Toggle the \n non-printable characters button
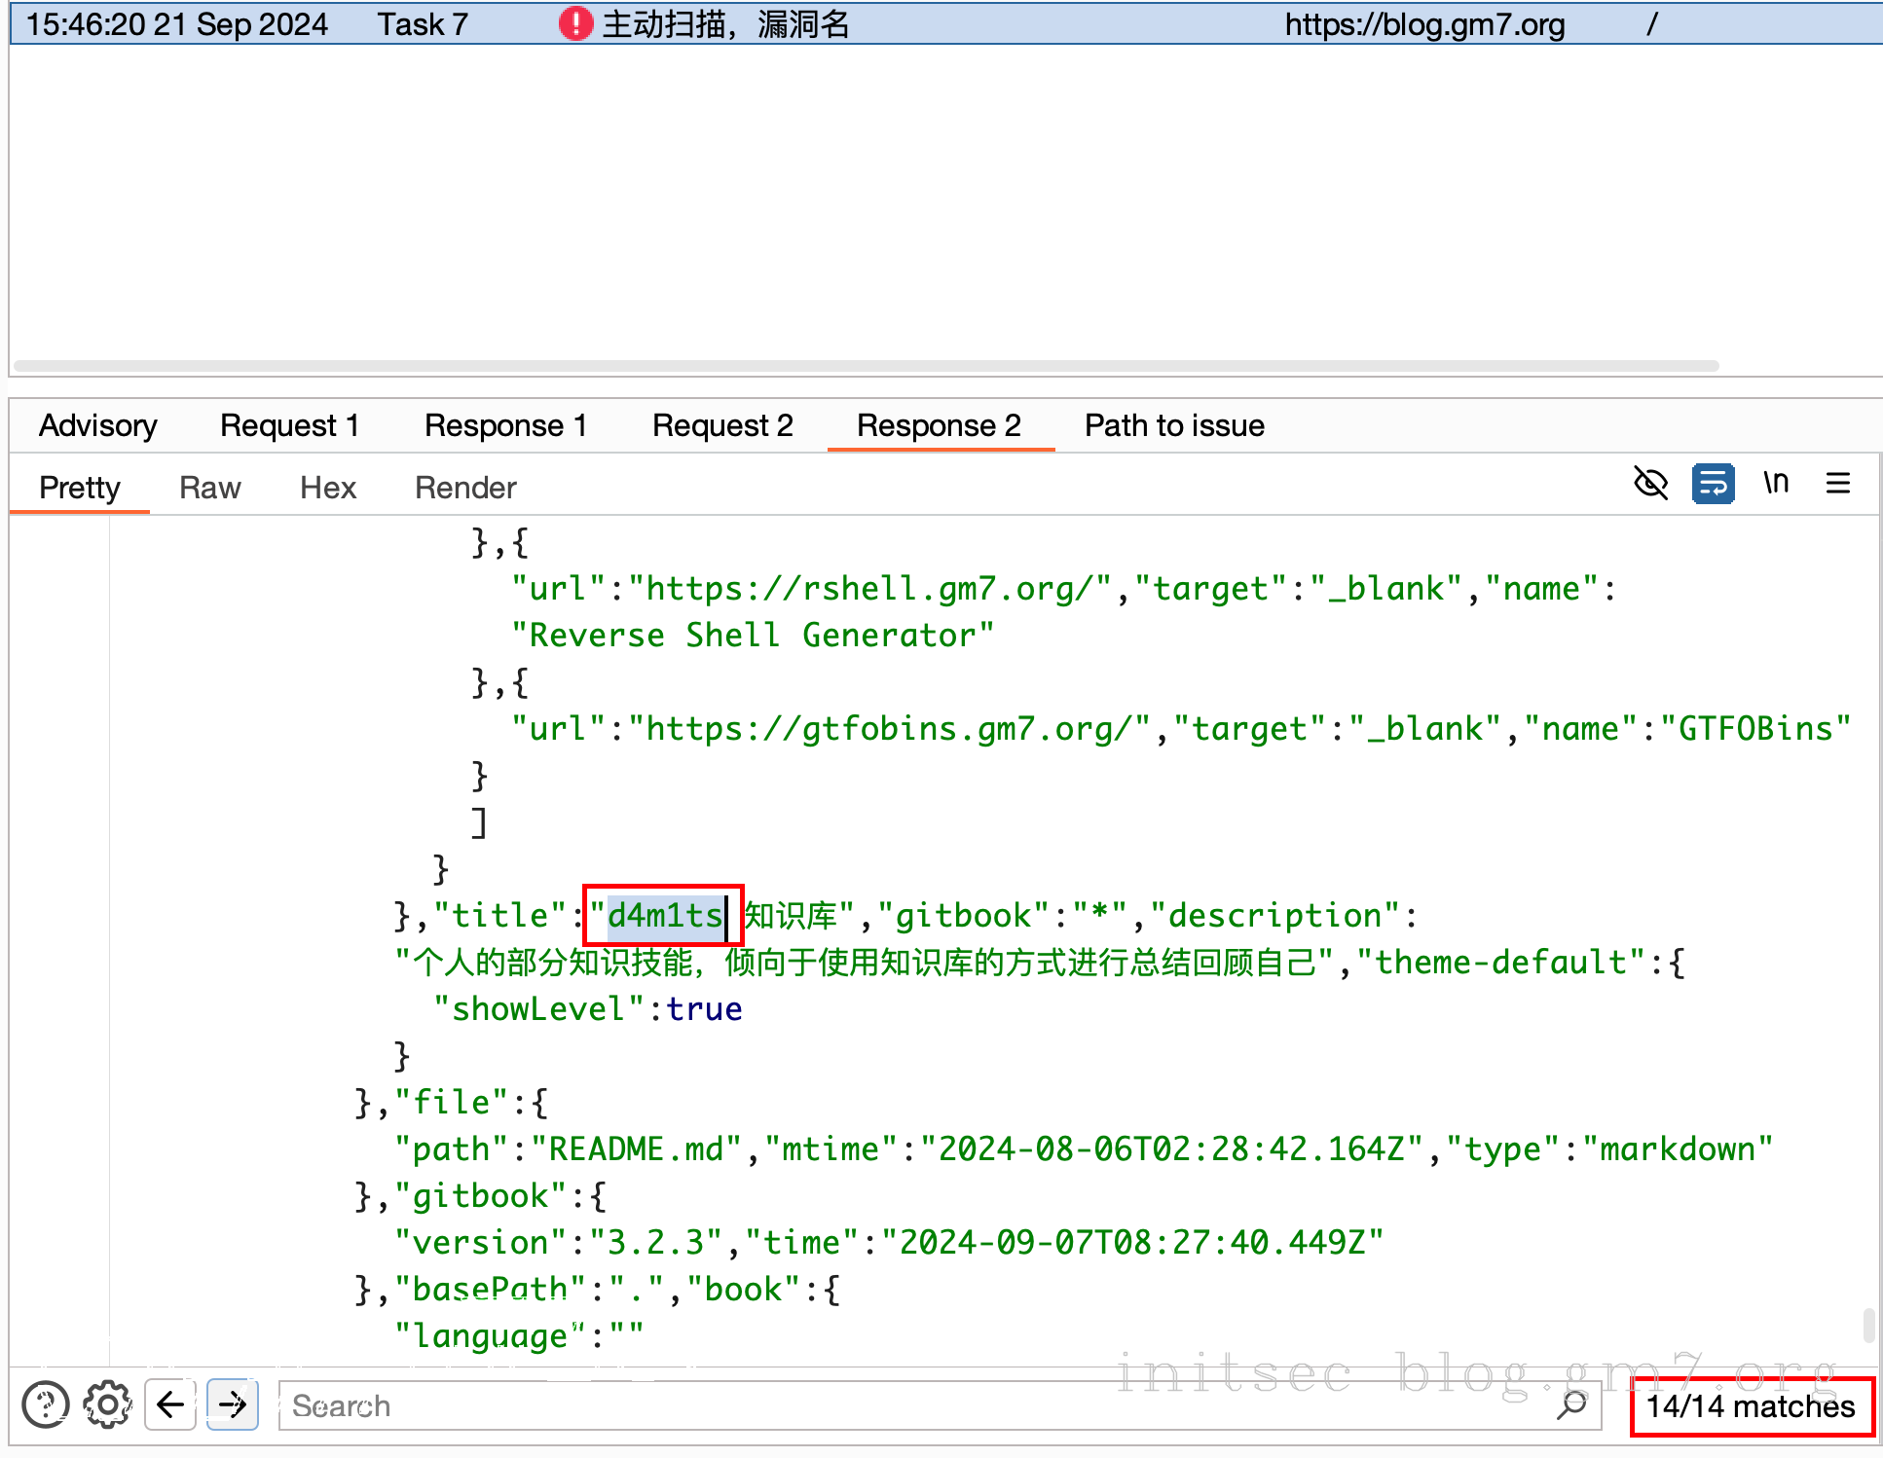 tap(1776, 483)
